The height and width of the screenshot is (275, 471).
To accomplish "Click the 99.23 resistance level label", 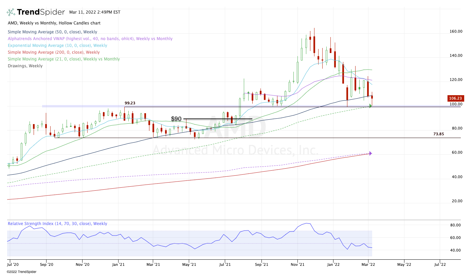I will tap(130, 103).
